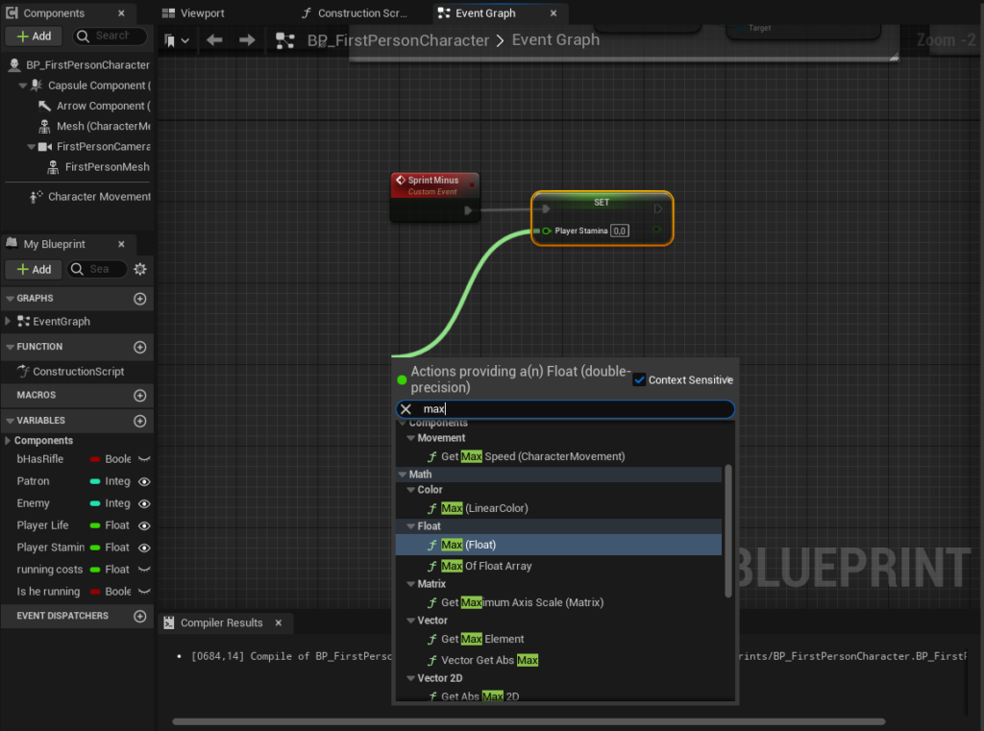
Task: Open the bookmarks dropdown in graph toolbar
Action: (x=177, y=40)
